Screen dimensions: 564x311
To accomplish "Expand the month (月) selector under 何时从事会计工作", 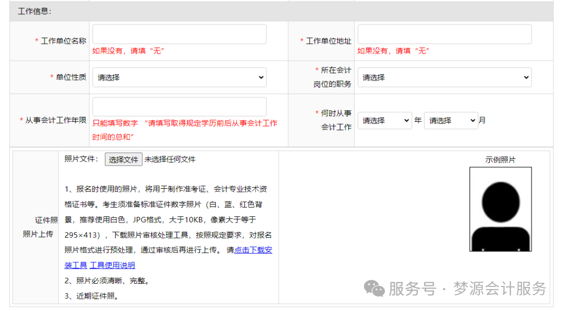I will [451, 120].
